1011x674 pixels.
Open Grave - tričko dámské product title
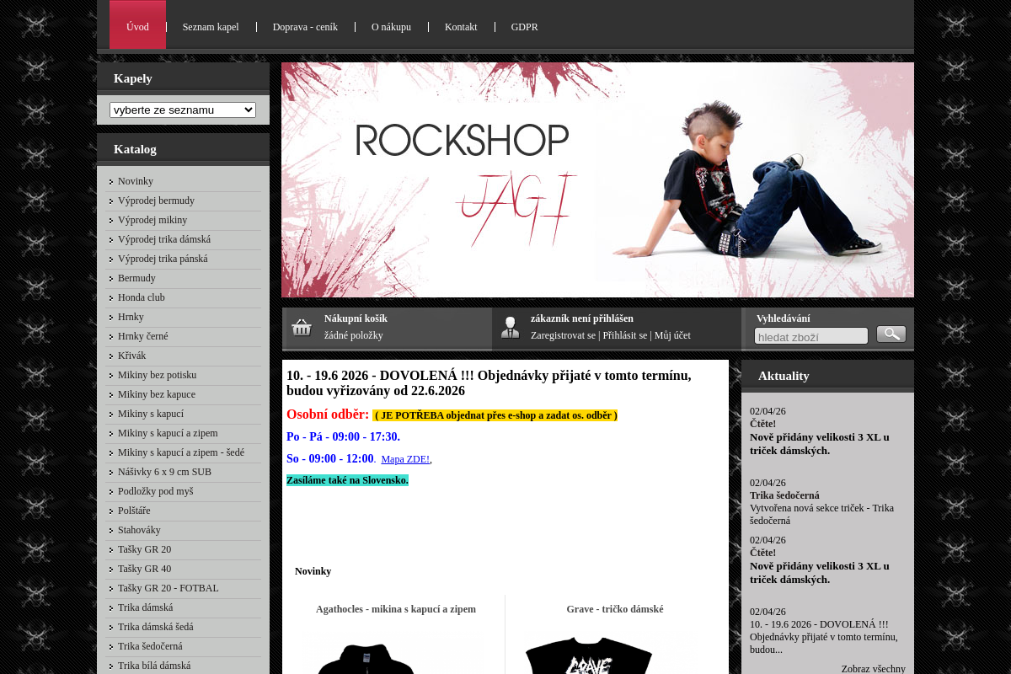pyautogui.click(x=615, y=609)
